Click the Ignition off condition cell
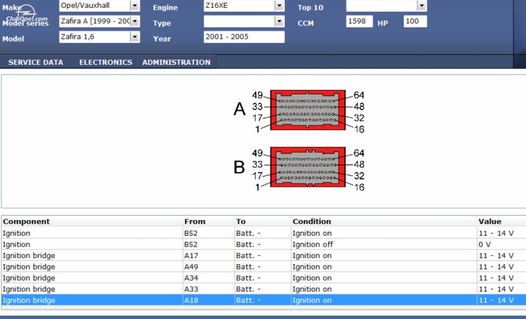The height and width of the screenshot is (319, 526). tap(384, 244)
